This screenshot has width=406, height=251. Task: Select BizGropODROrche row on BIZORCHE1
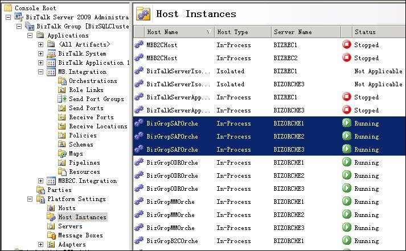point(269,162)
